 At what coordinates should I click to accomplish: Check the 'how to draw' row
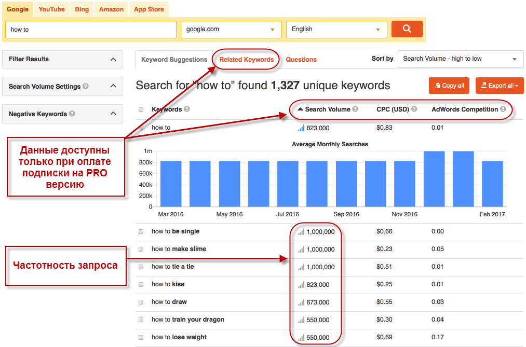click(141, 302)
